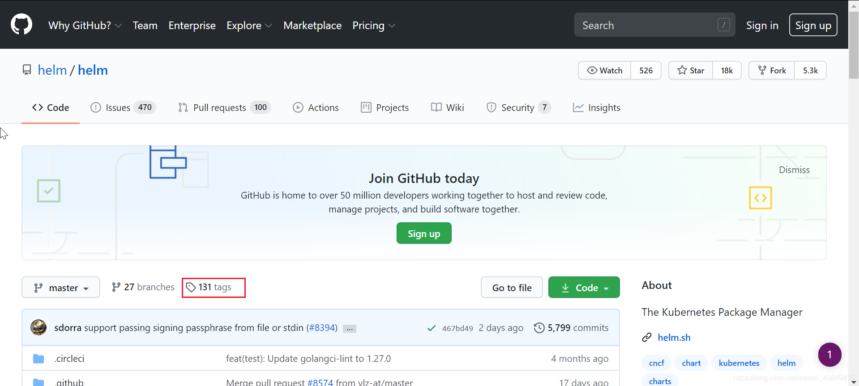Open the Actions tab
Screen dimensions: 859x386
point(316,108)
